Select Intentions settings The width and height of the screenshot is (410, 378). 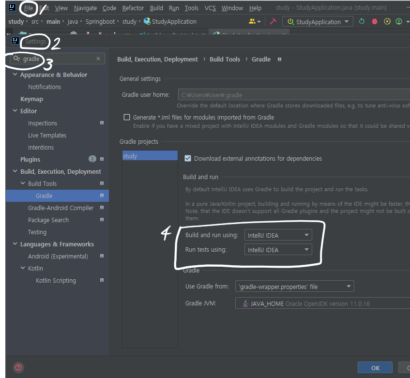pyautogui.click(x=41, y=148)
